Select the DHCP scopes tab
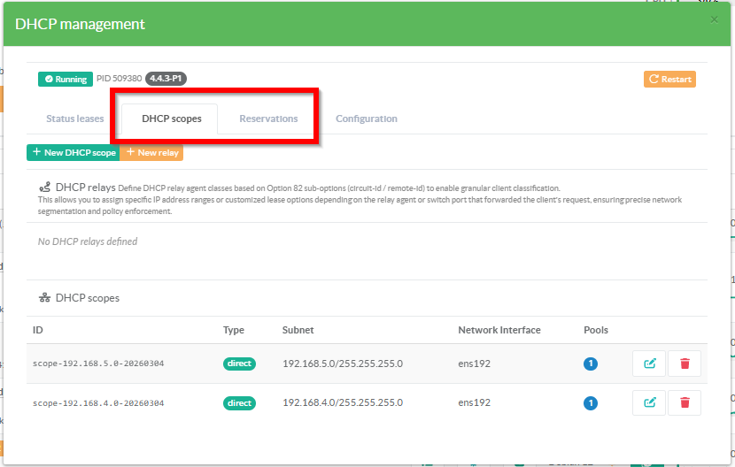 tap(172, 119)
